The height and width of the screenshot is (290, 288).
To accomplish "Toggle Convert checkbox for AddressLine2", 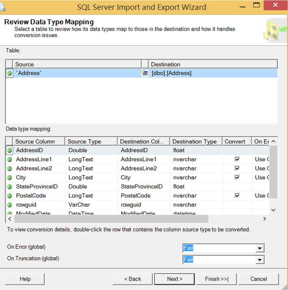I will [x=237, y=168].
